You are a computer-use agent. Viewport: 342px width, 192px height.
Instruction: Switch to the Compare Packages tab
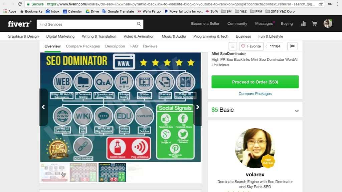(83, 46)
